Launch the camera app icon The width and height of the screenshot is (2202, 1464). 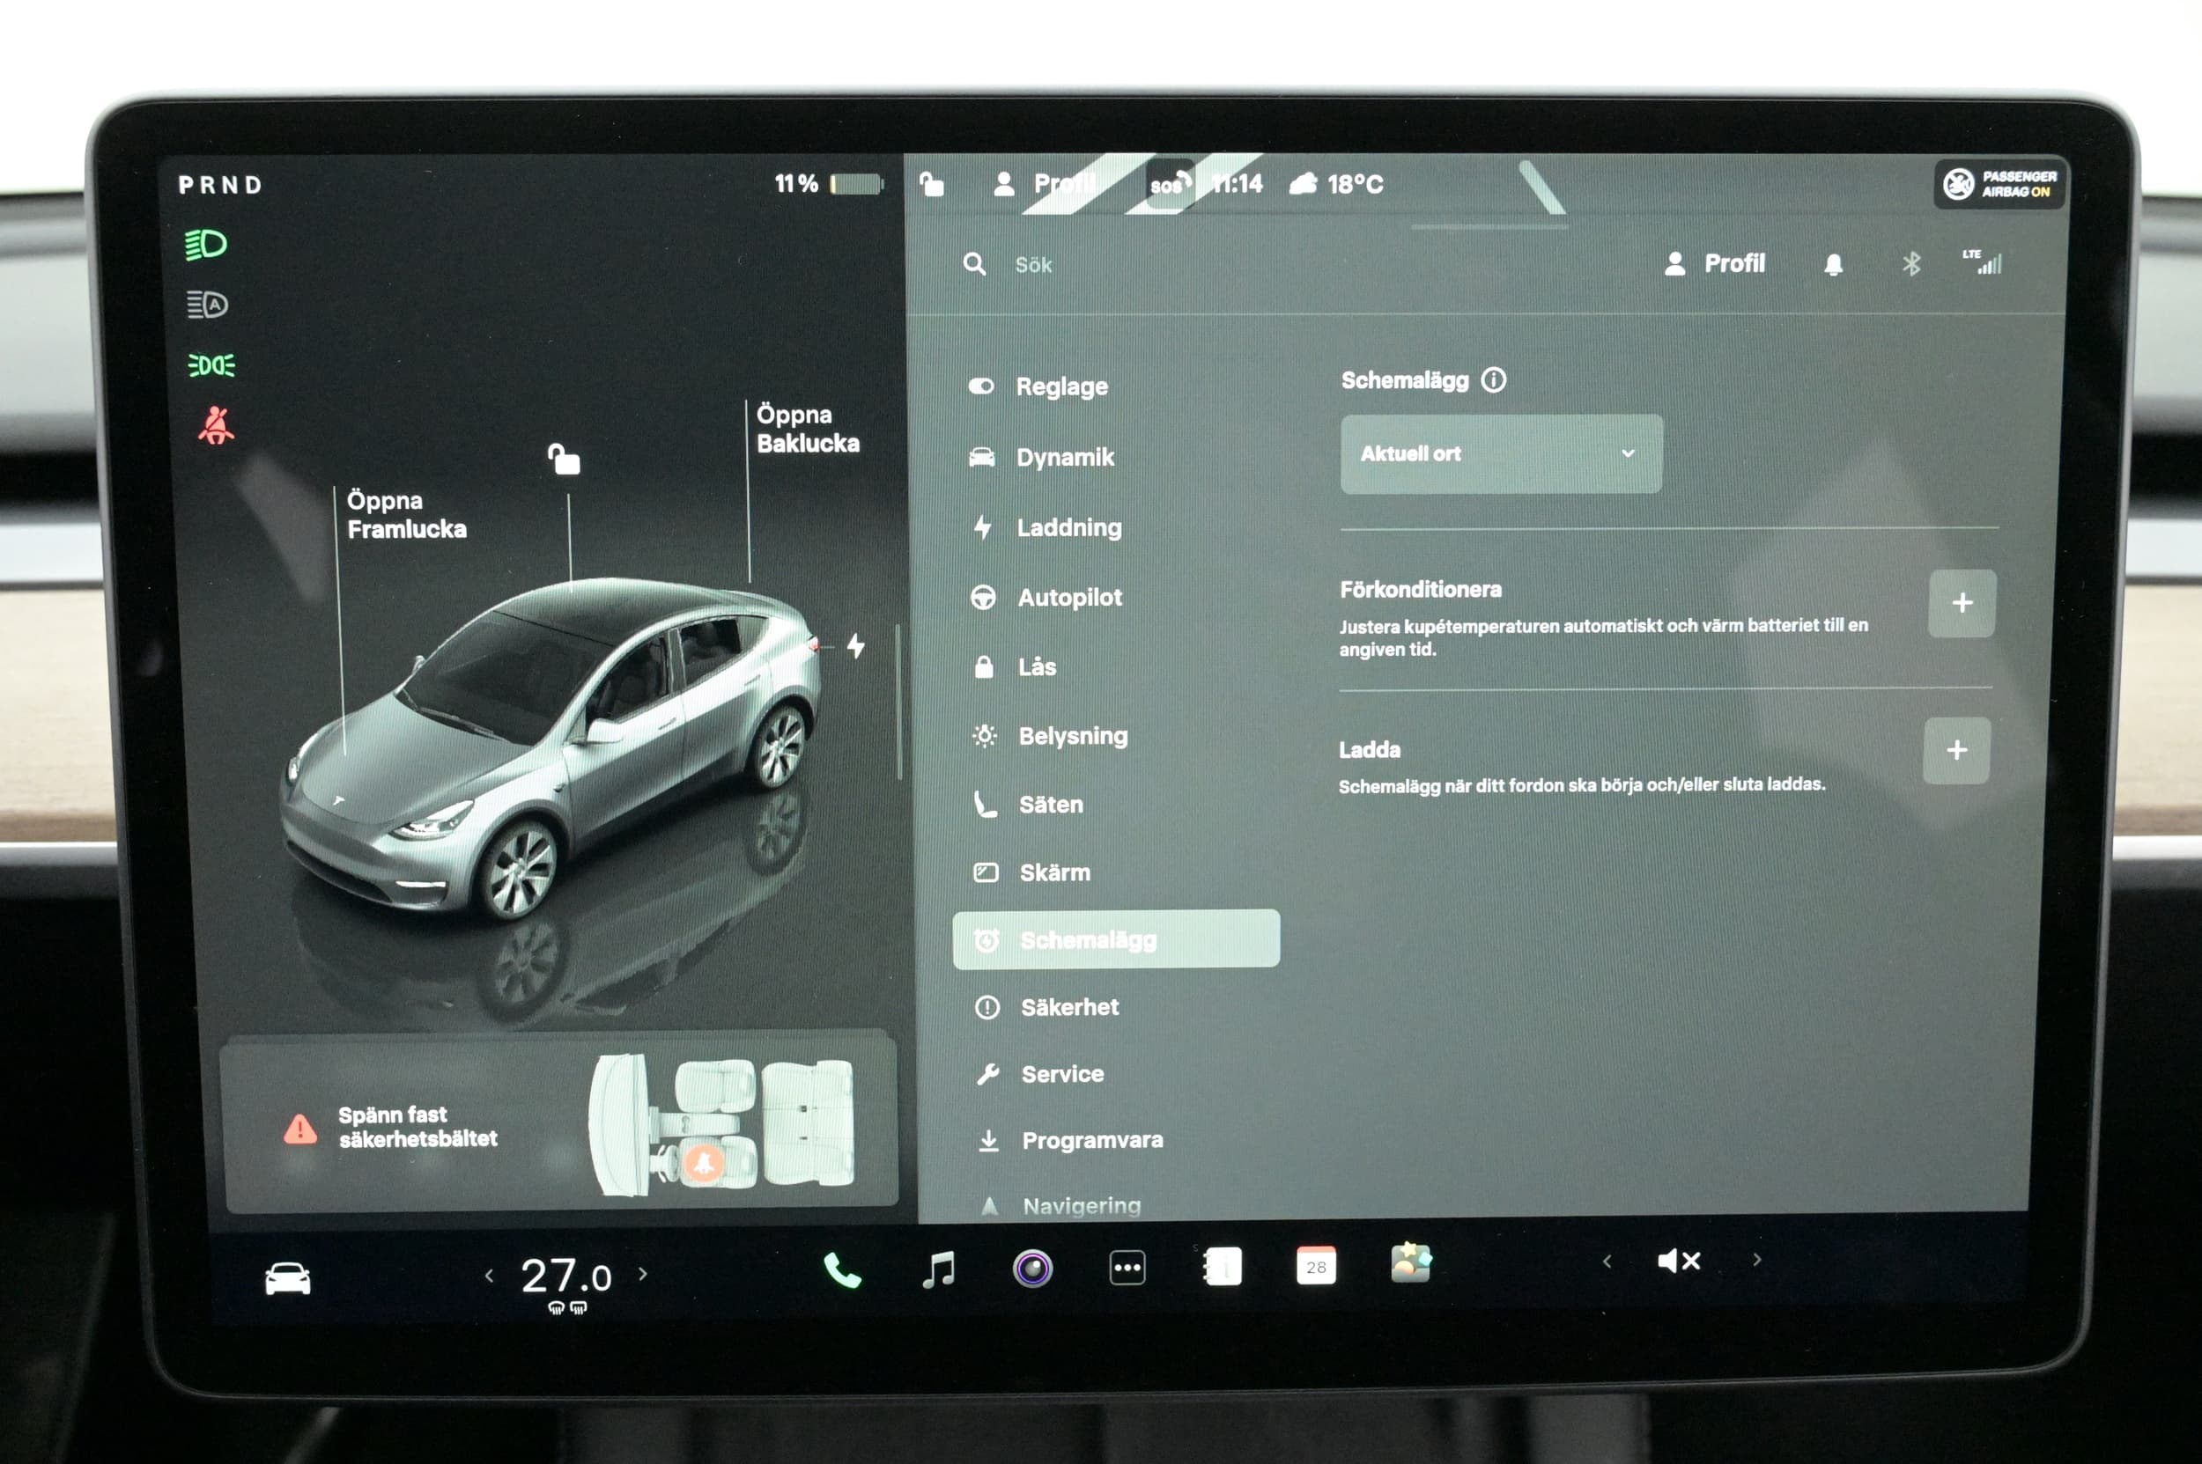[x=1032, y=1268]
